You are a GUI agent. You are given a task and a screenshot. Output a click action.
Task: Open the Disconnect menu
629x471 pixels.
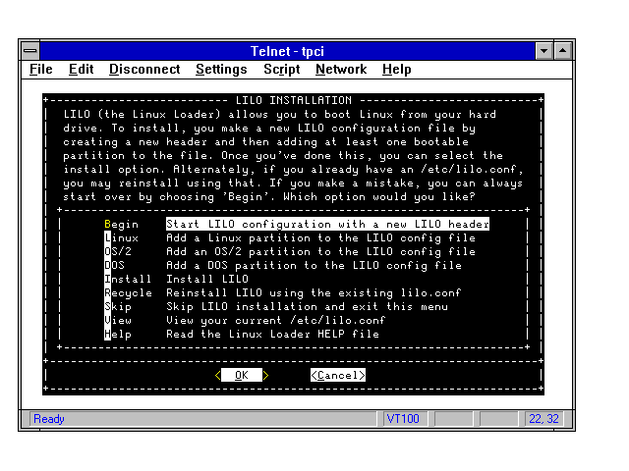(144, 70)
